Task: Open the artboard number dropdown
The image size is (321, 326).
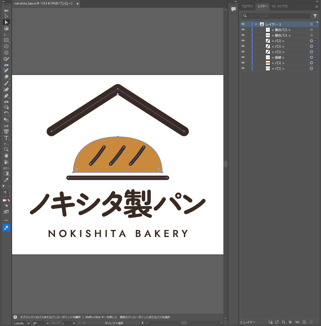Action: (x=74, y=323)
